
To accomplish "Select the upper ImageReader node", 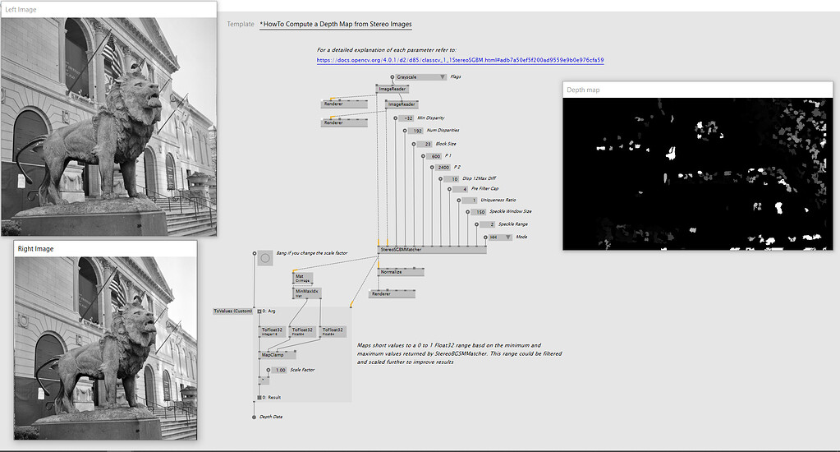I will pyautogui.click(x=392, y=89).
